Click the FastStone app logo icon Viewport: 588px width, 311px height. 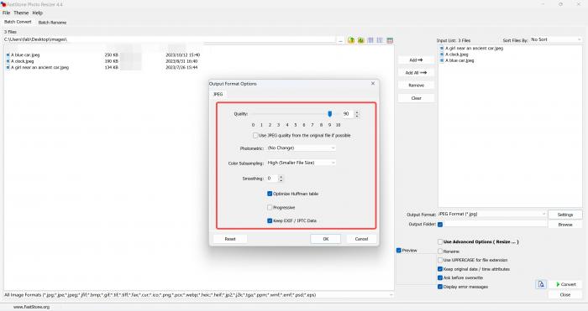(3, 4)
